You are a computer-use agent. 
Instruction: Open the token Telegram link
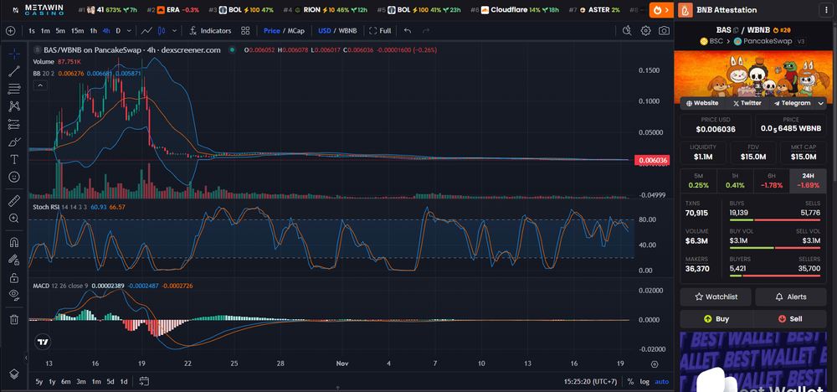pos(792,103)
